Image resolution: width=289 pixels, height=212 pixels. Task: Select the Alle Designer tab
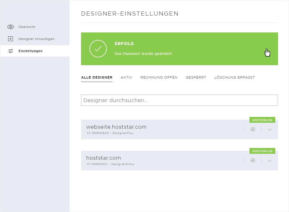pos(97,77)
